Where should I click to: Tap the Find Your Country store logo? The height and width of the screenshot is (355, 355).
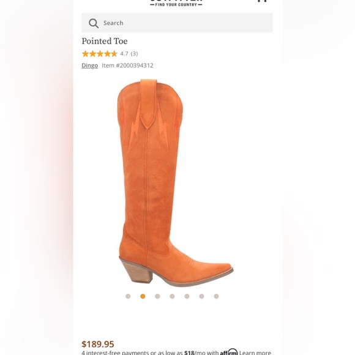click(176, 3)
